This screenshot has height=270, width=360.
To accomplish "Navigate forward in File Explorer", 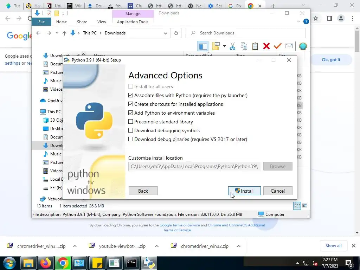I will pos(49,33).
